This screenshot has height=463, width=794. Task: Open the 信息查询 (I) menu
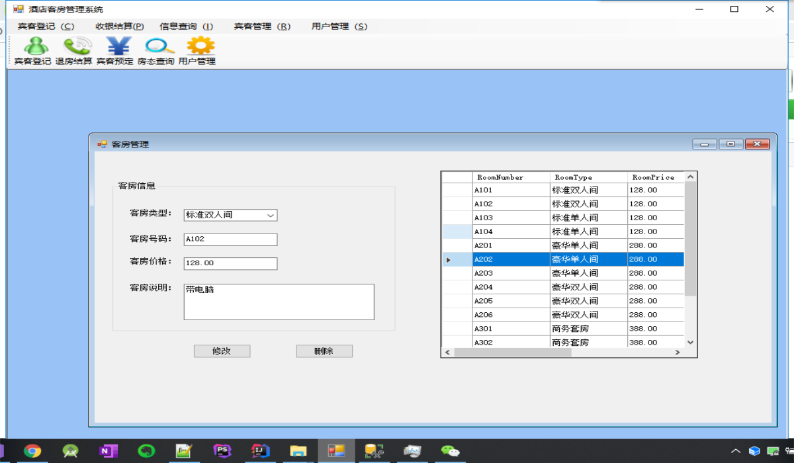click(186, 26)
